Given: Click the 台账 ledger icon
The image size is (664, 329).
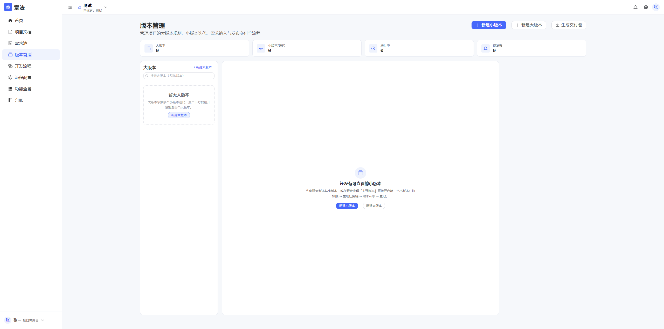Looking at the screenshot, I should point(10,100).
